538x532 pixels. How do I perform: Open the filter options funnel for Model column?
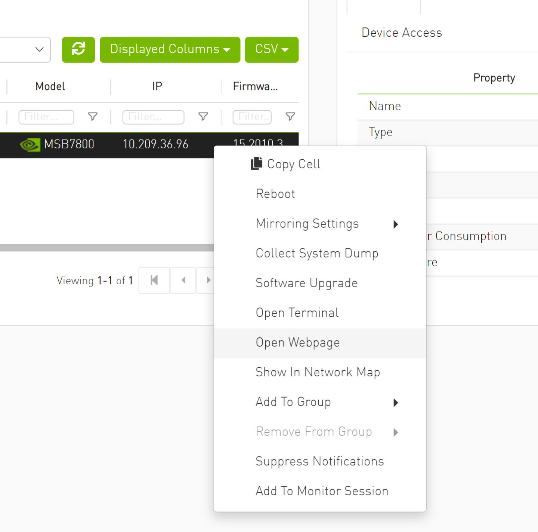92,117
